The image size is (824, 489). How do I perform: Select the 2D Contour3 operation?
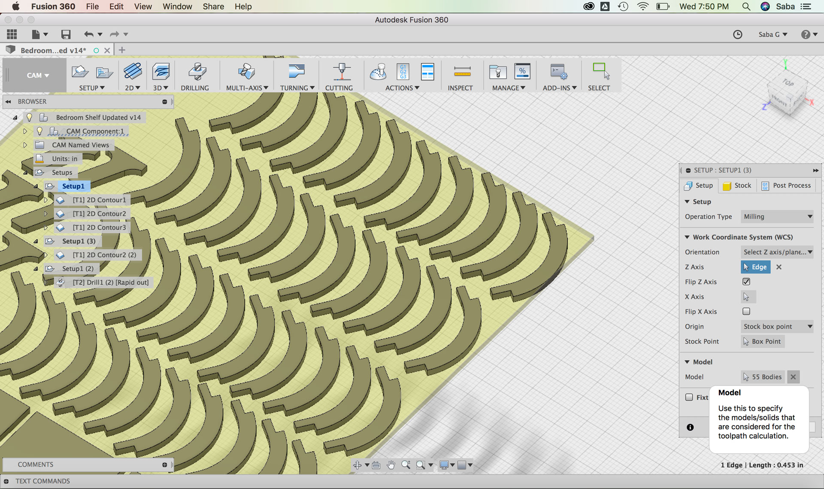(99, 228)
